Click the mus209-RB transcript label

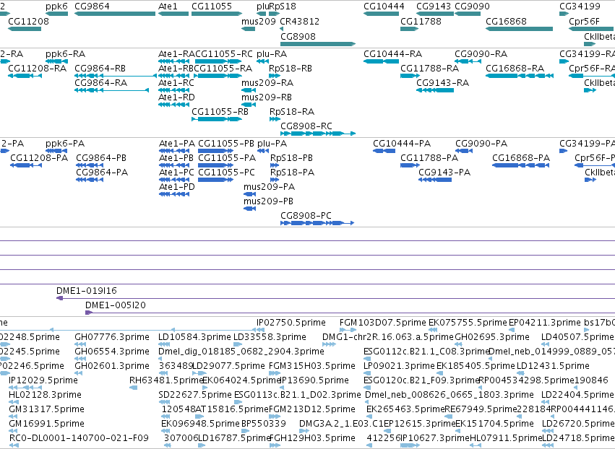click(x=267, y=97)
